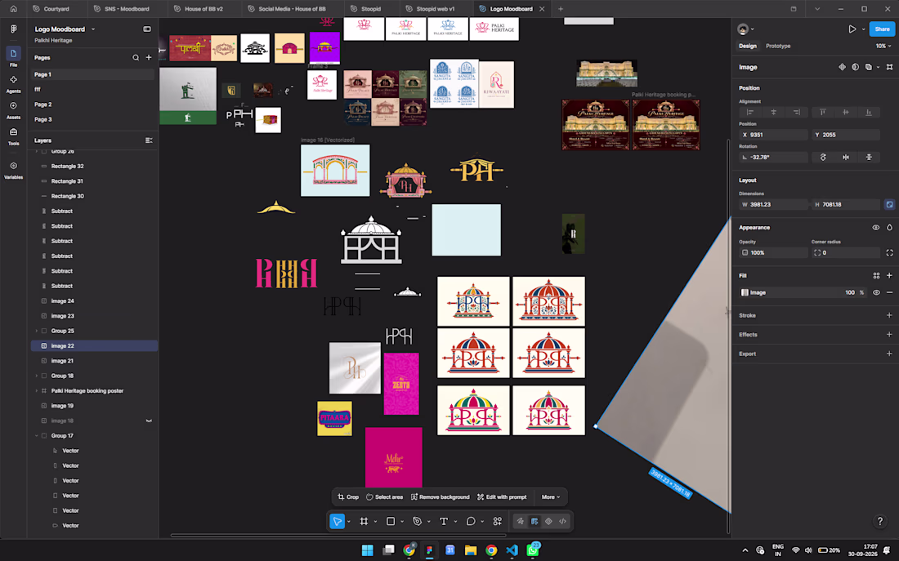This screenshot has height=561, width=899.
Task: Remove the Image fill with minus icon
Action: pos(889,292)
